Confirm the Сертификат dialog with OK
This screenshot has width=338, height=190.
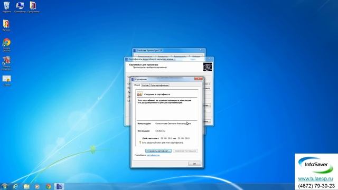[194, 164]
